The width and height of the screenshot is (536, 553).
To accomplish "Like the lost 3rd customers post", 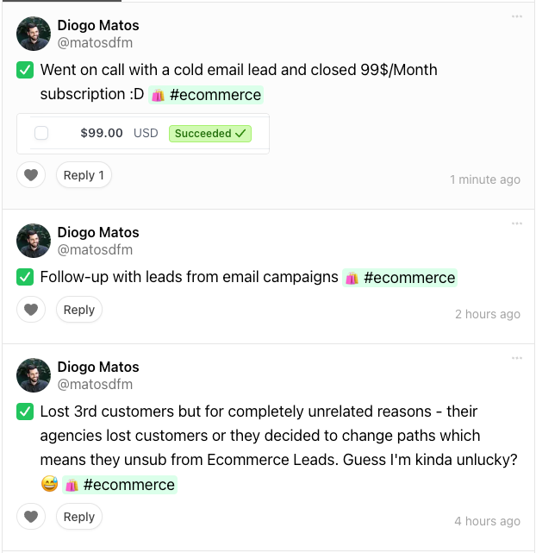I will 31,517.
